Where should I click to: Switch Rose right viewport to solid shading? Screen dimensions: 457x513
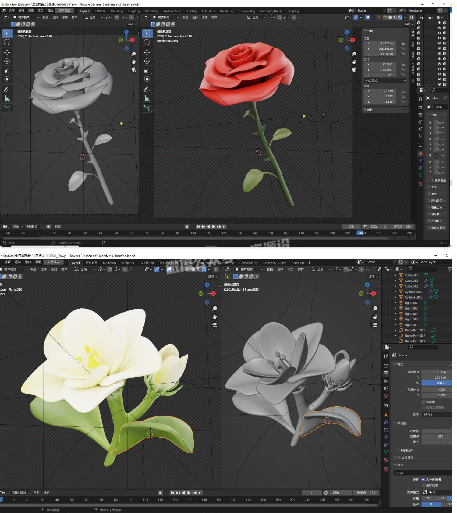point(390,17)
